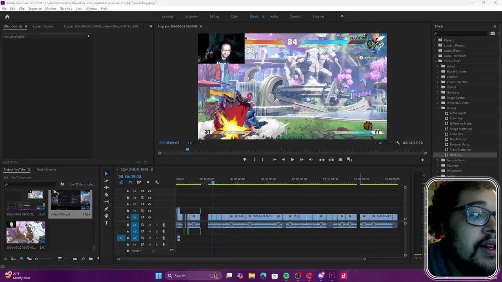Image resolution: width=502 pixels, height=282 pixels.
Task: Click the Extract button in Program Monitor
Action: [x=331, y=159]
